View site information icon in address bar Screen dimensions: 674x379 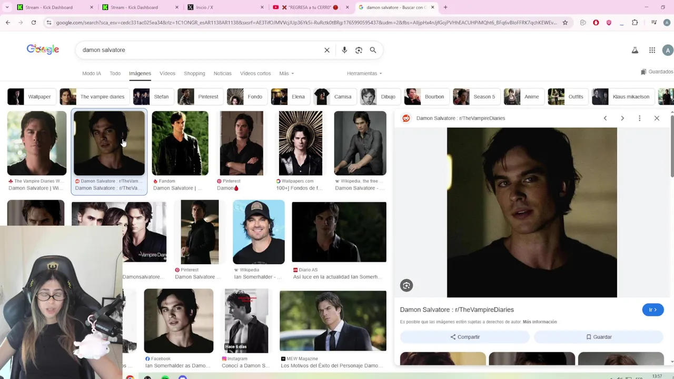click(49, 23)
